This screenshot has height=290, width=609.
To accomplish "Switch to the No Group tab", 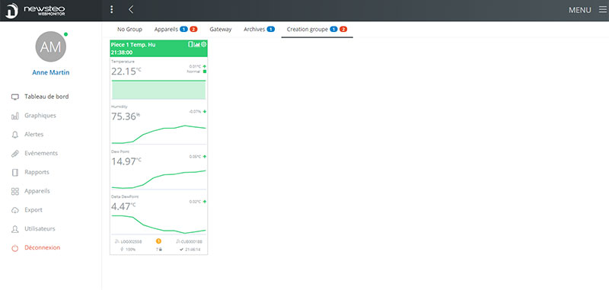I will [x=129, y=29].
